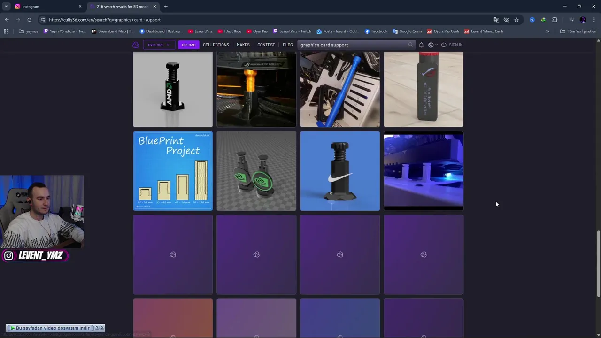
Task: Open the Extensions puzzle icon
Action: pos(555,20)
